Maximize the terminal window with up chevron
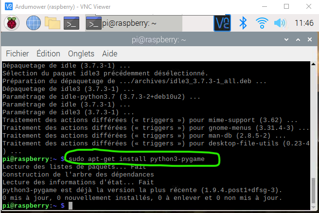The image size is (319, 213). [x=298, y=40]
